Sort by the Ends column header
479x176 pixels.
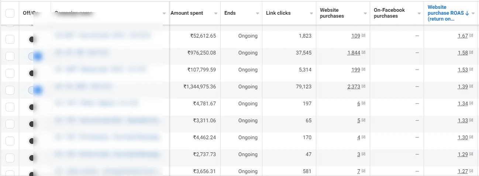[231, 13]
